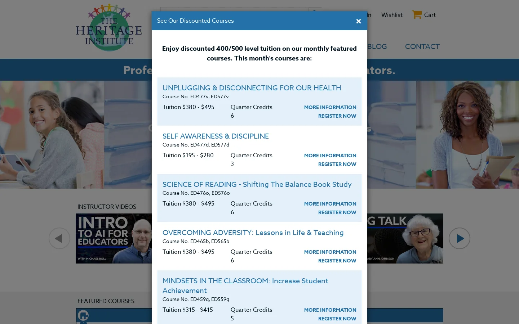Open the BLOG menu item
519x324 pixels.
(377, 46)
